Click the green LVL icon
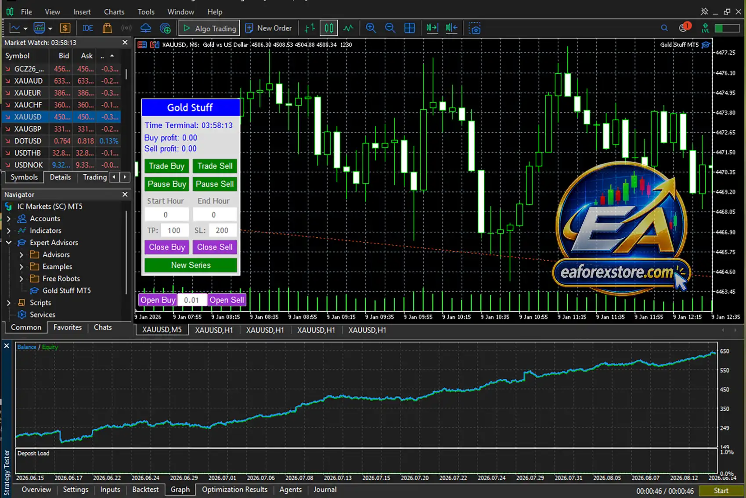746x498 pixels. 705,28
